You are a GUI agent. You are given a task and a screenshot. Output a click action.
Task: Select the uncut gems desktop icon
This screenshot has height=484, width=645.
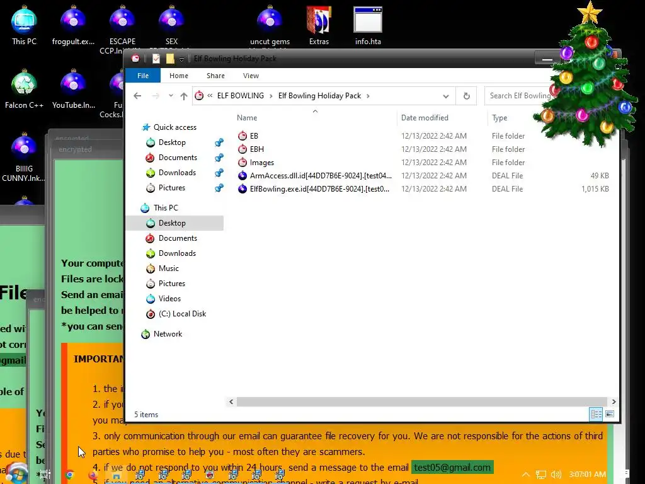pyautogui.click(x=270, y=25)
